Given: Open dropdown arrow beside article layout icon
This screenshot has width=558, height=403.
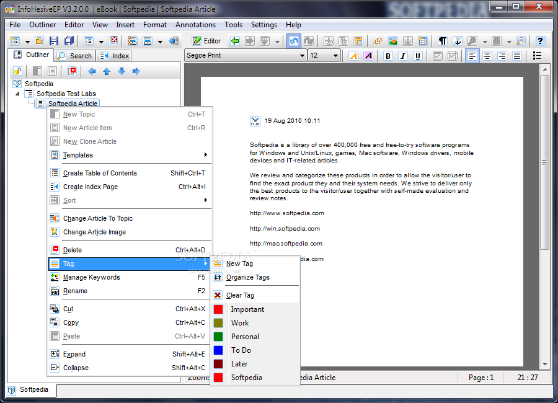Looking at the screenshot, I should (x=101, y=42).
